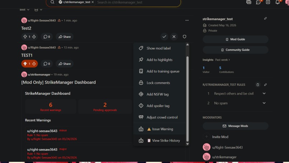Open the view layout dropdown
The image size is (289, 163).
tap(38, 10)
